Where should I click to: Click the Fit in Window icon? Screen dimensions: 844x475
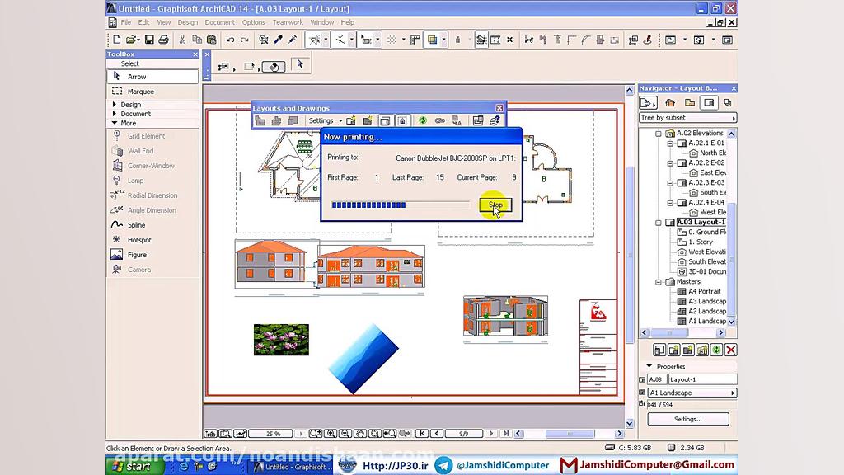(375, 434)
